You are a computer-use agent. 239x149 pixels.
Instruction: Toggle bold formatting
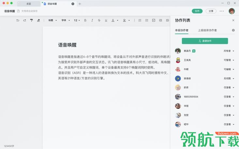coord(85,20)
